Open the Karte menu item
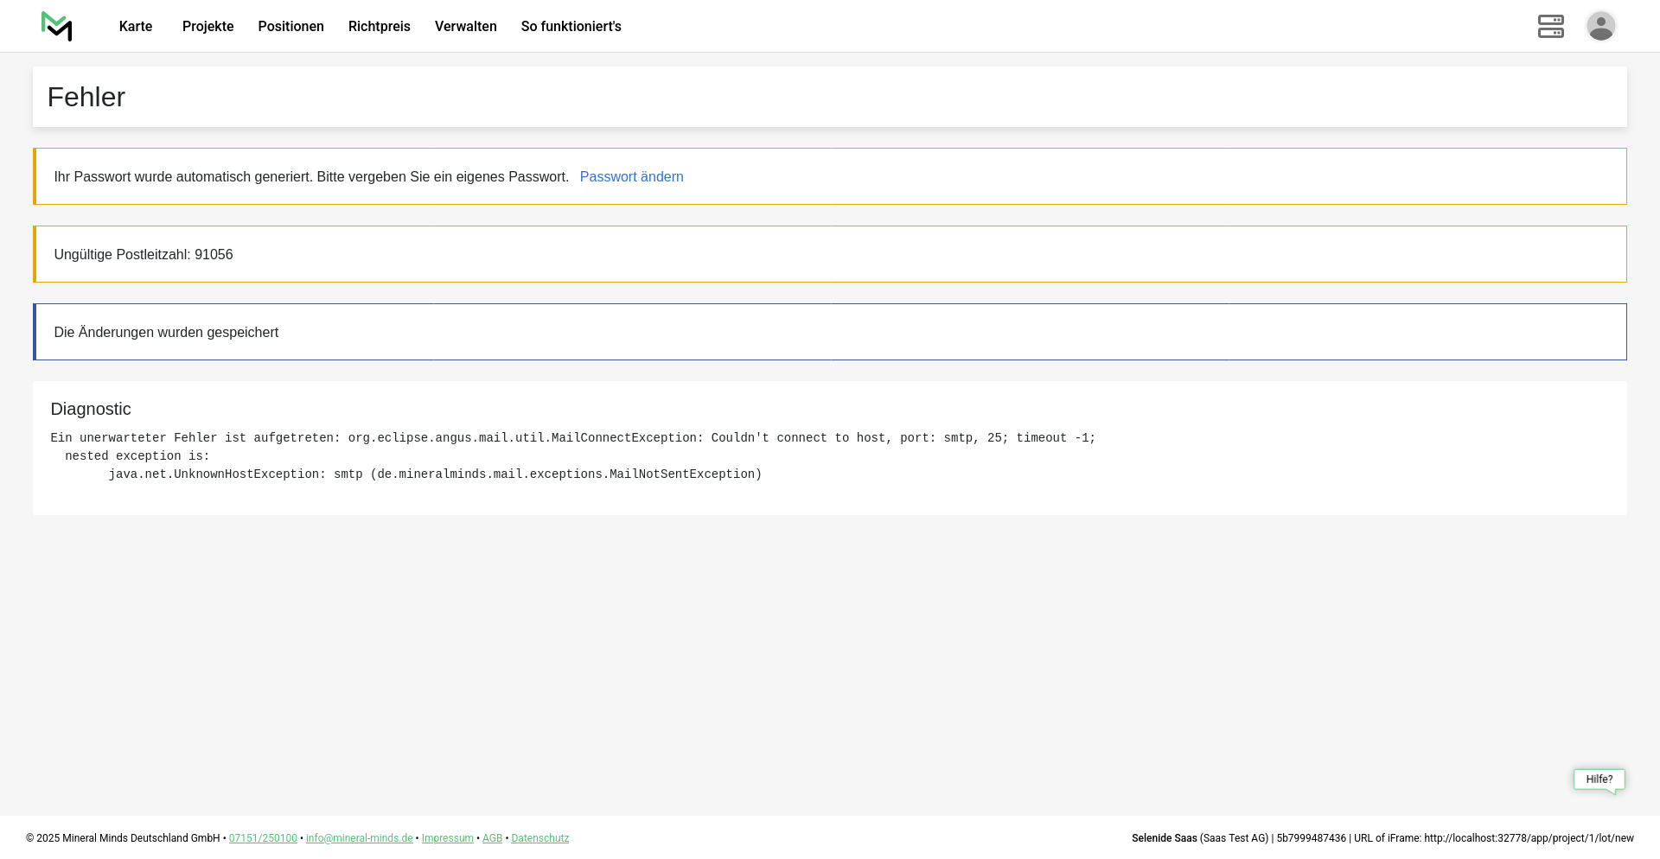This screenshot has width=1660, height=859. [136, 27]
